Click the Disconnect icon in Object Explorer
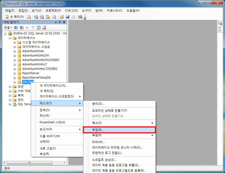225x173 pixels. (x=22, y=28)
